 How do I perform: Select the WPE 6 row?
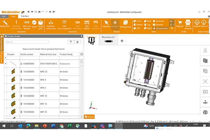tap(42, 88)
